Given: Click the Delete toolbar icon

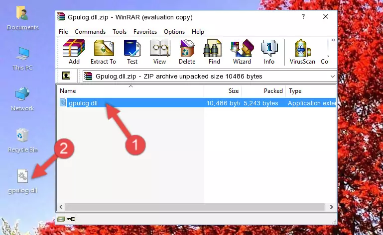Looking at the screenshot, I should [187, 52].
